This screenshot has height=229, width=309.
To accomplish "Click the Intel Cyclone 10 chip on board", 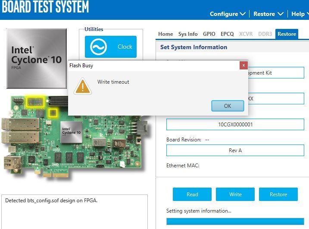I will [71, 132].
